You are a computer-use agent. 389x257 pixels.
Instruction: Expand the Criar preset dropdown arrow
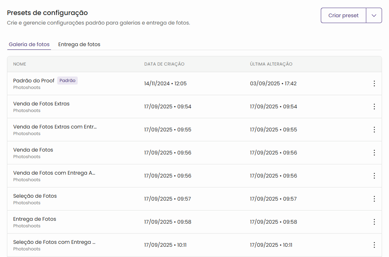click(x=374, y=15)
